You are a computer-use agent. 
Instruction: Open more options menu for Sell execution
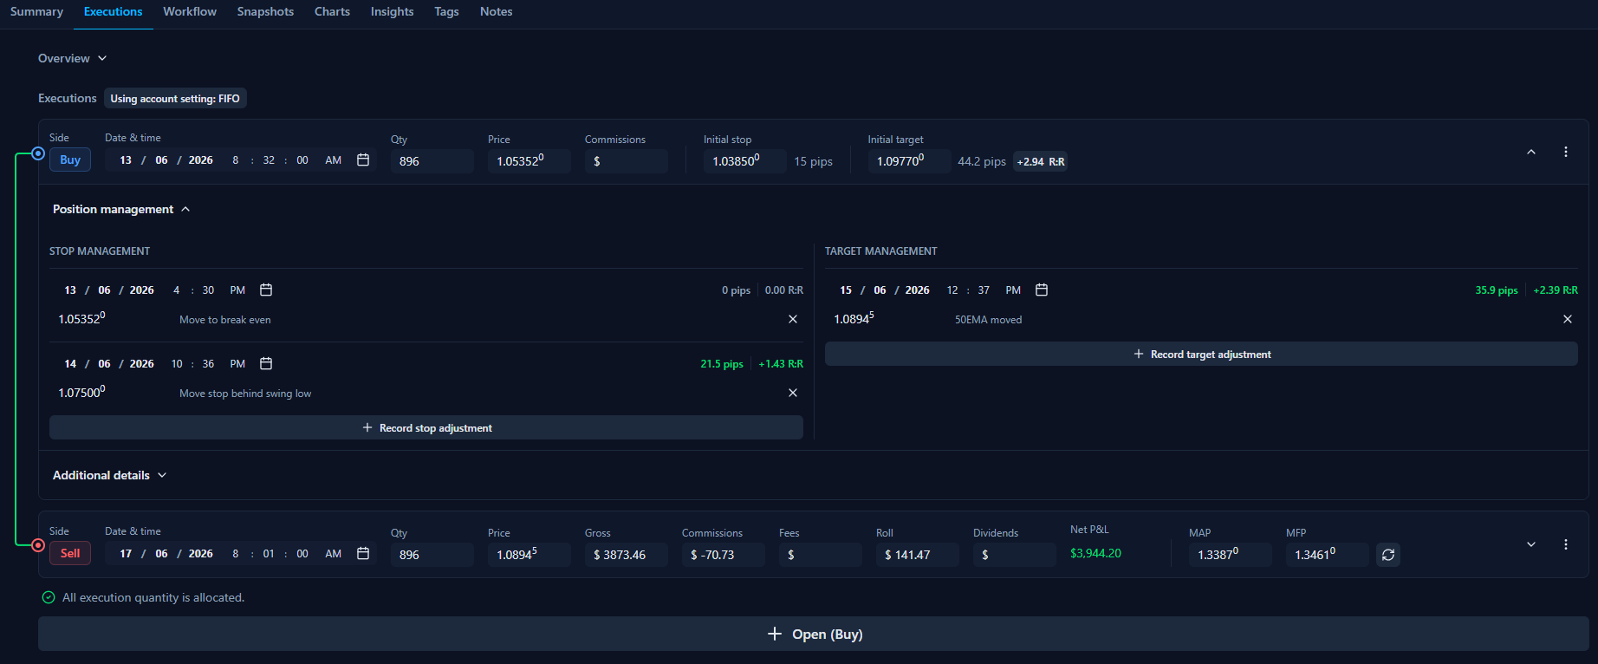point(1566,544)
